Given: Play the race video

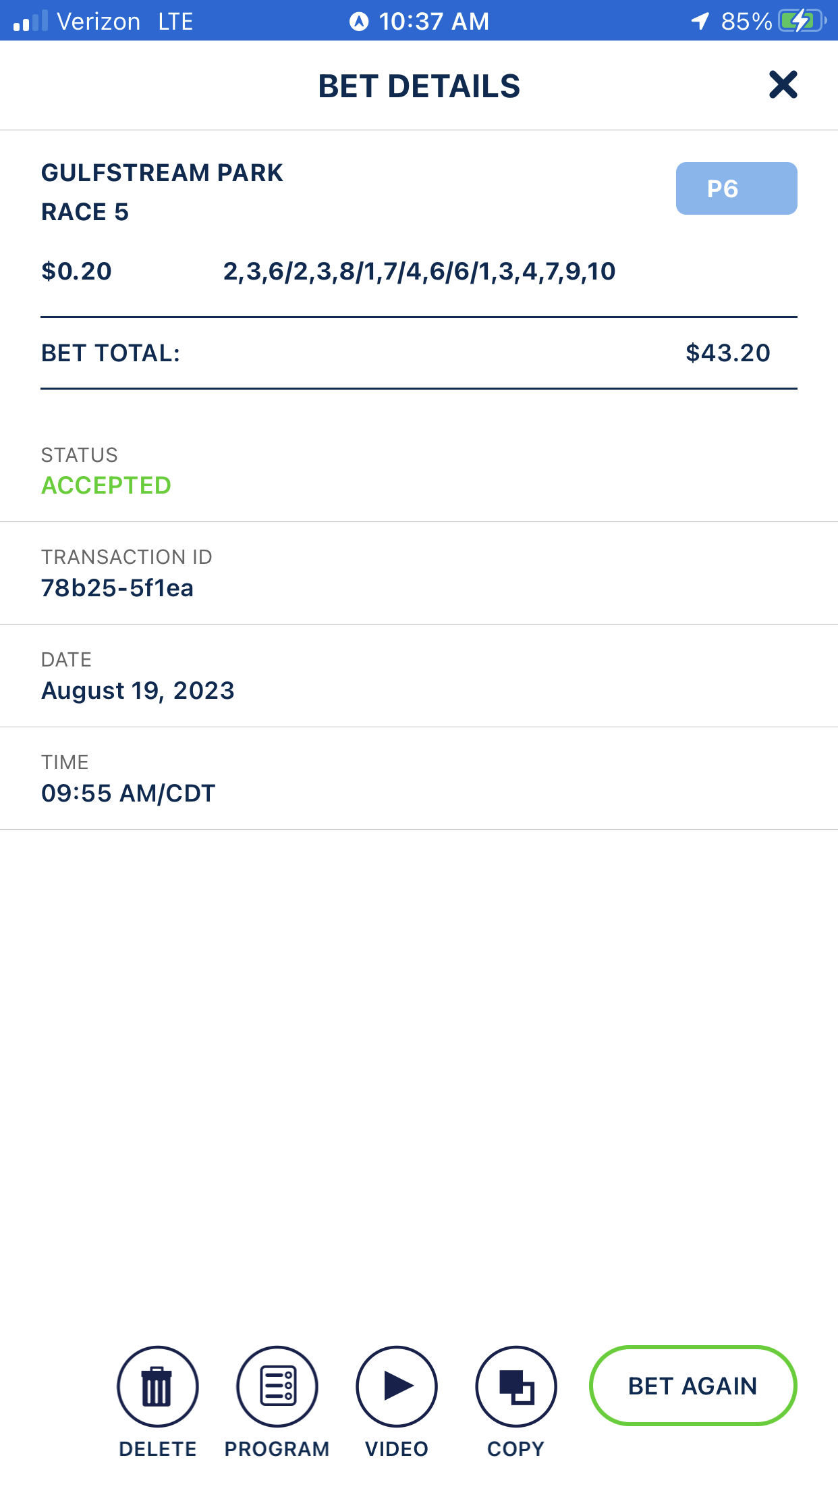Looking at the screenshot, I should pyautogui.click(x=397, y=1386).
